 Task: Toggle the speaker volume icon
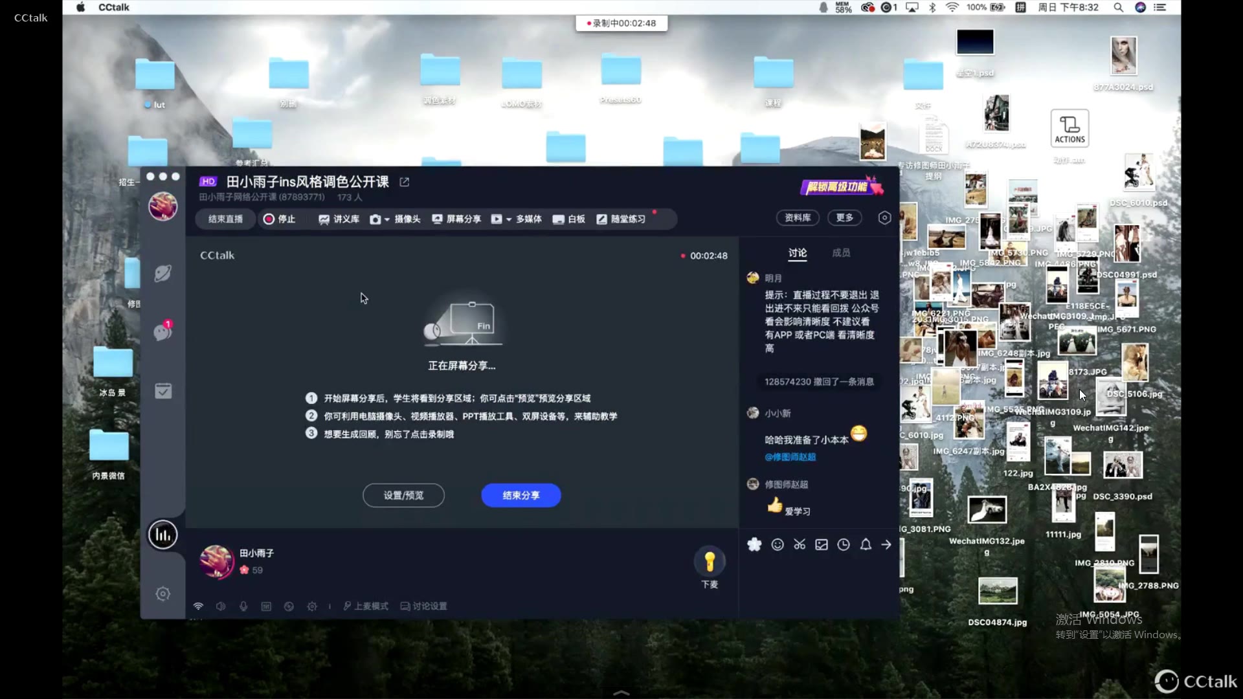click(221, 606)
